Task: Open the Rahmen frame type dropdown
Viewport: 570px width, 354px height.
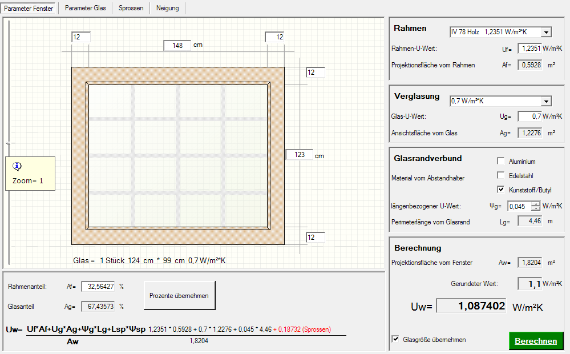Action: tap(546, 33)
